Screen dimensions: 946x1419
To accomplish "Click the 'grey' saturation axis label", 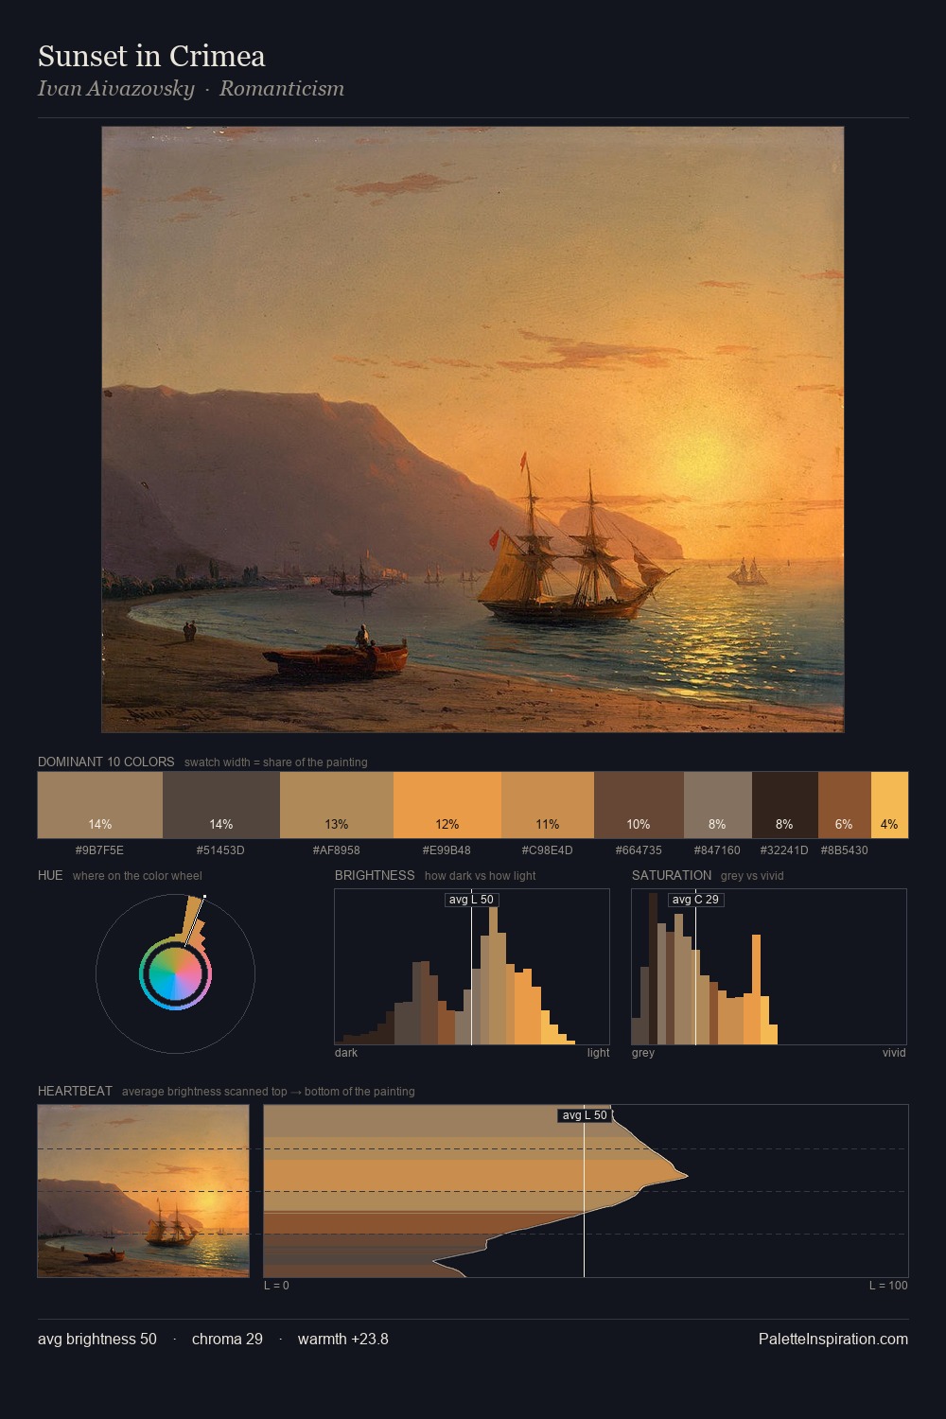I will (643, 1052).
